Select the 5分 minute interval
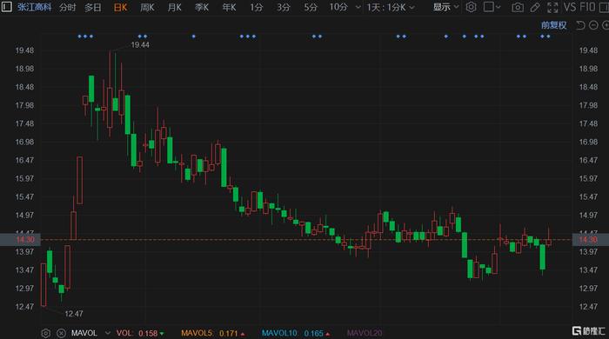Viewport: 609px width, 339px height. click(311, 7)
